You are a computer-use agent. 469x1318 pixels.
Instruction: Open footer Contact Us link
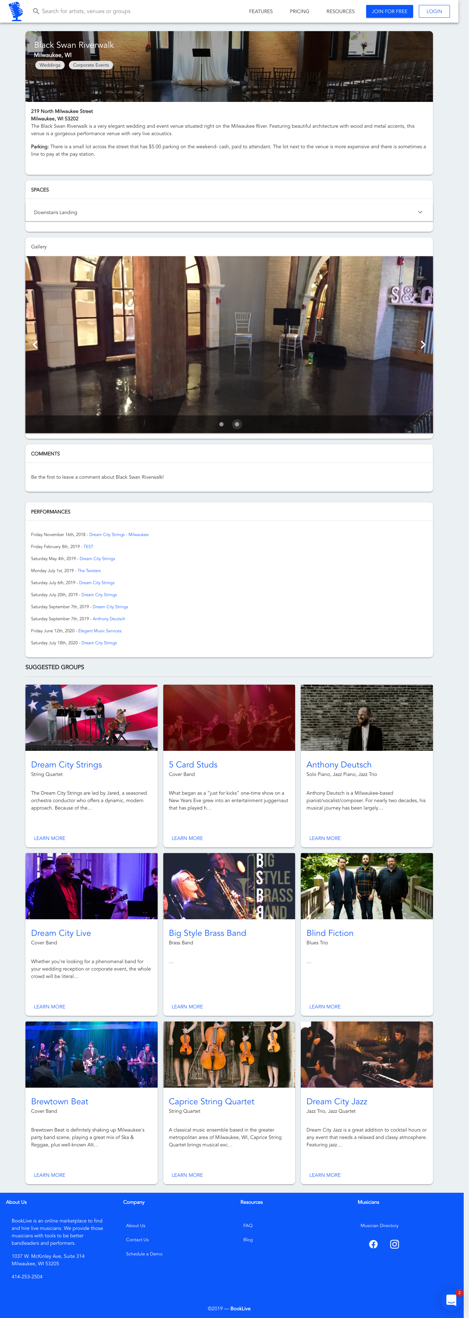click(137, 1240)
